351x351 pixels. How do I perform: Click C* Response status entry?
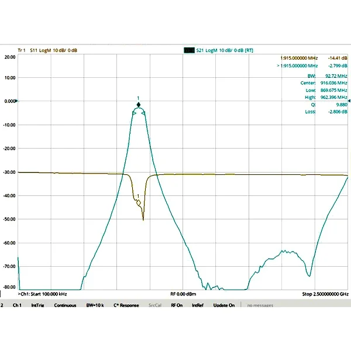[x=126, y=305]
